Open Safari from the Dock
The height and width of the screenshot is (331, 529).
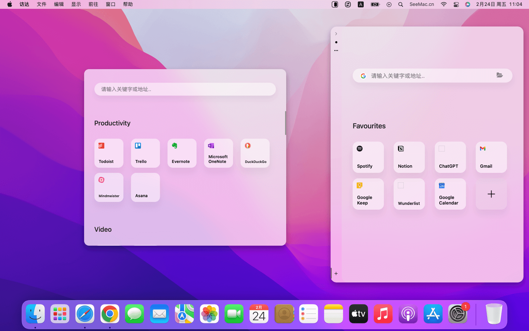point(85,314)
